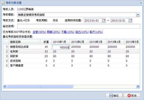Click row number 1 header
The height and width of the screenshot is (100, 144).
(6, 47)
